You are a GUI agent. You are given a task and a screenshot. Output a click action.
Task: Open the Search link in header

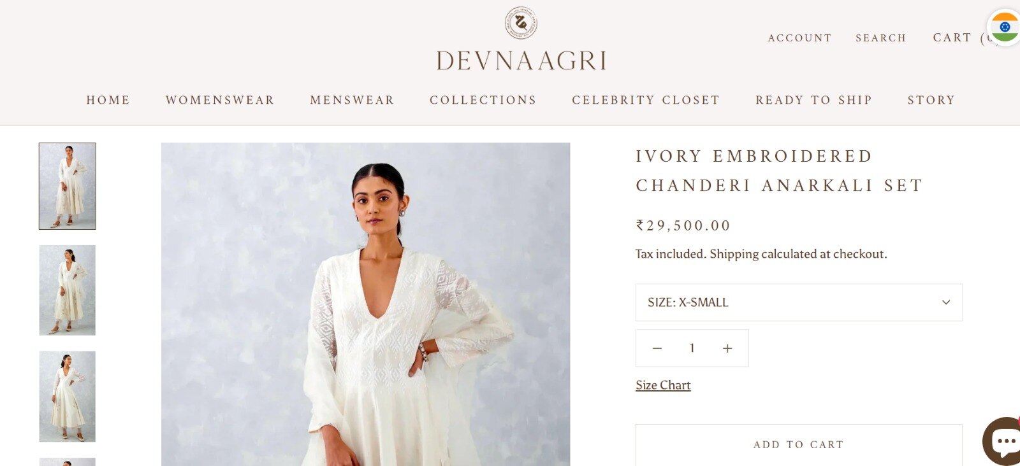881,38
